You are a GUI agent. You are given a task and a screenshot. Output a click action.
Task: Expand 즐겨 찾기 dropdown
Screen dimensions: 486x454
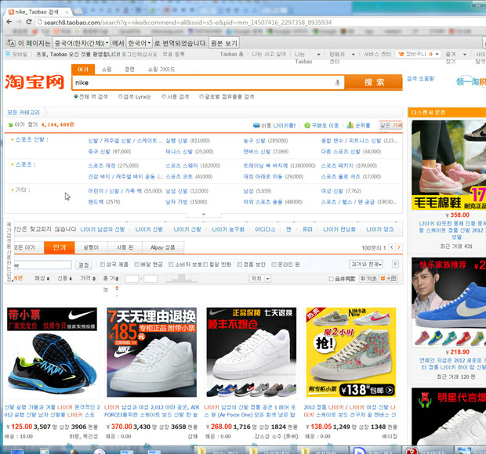click(x=465, y=55)
